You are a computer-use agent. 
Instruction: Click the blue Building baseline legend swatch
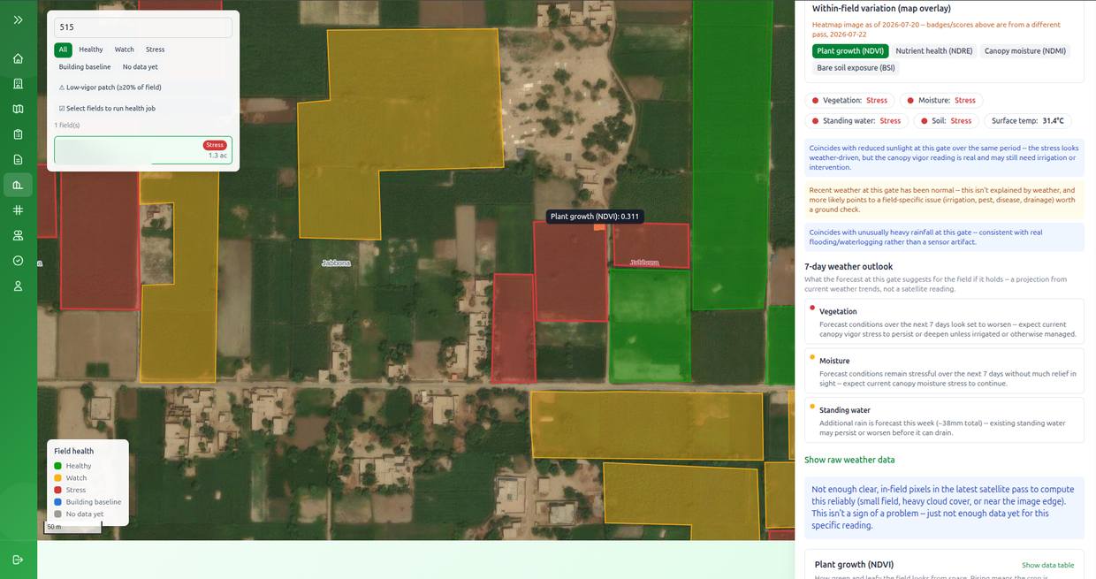point(58,502)
